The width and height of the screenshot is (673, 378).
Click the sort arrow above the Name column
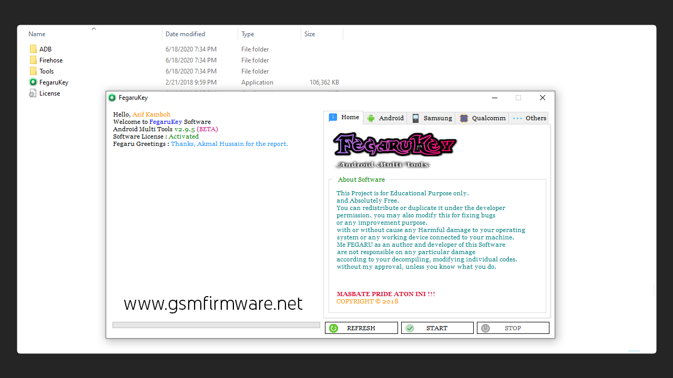coord(94,28)
